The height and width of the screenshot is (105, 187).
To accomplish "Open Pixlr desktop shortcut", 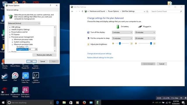I will [15, 77].
